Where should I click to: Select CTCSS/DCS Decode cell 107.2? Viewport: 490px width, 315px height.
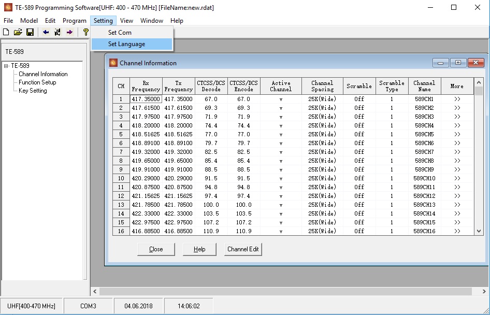(x=211, y=222)
